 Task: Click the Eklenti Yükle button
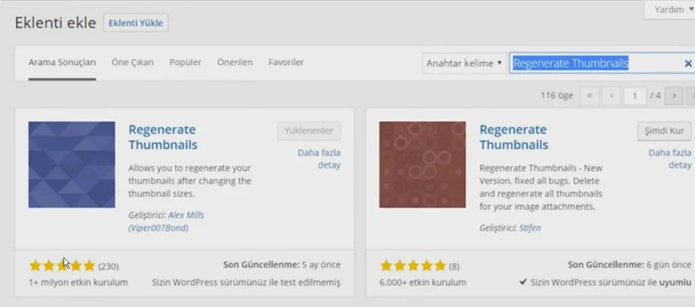(136, 22)
